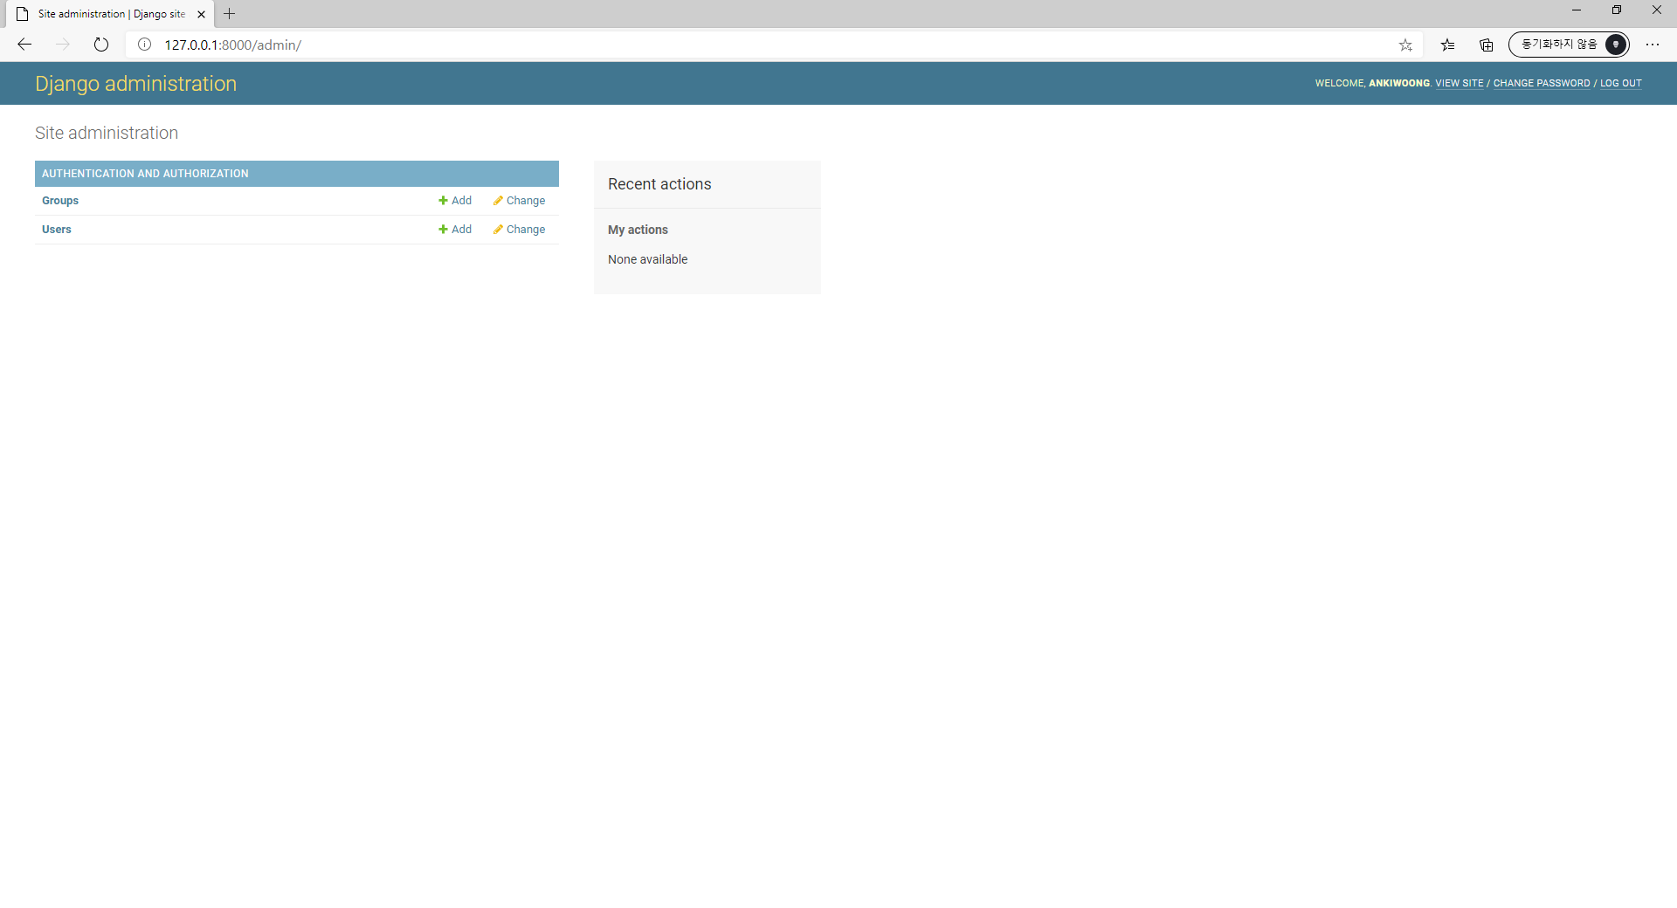Open the Users model link

click(57, 230)
